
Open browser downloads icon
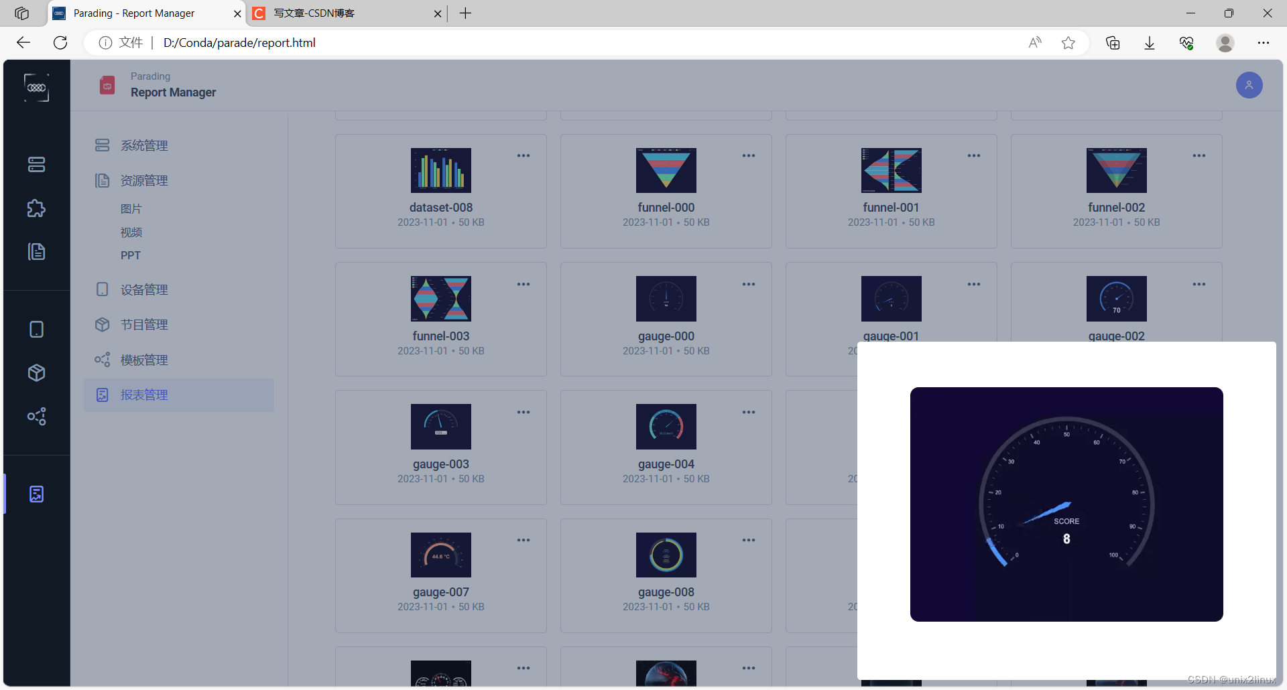1150,43
